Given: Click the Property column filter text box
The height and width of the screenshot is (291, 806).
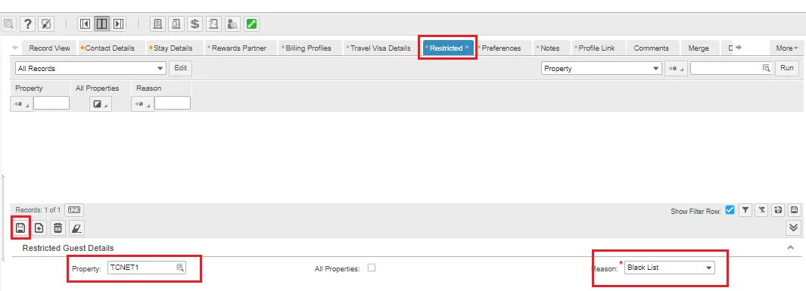Looking at the screenshot, I should pos(51,103).
